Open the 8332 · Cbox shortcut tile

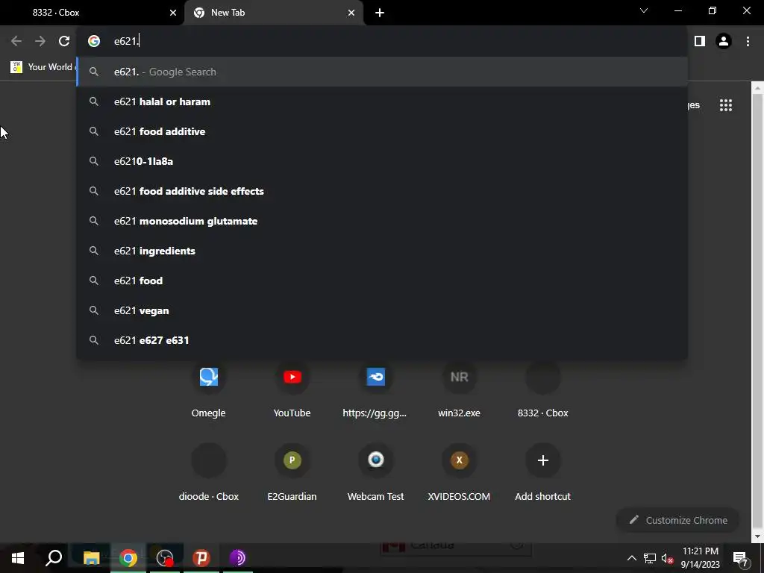543,377
